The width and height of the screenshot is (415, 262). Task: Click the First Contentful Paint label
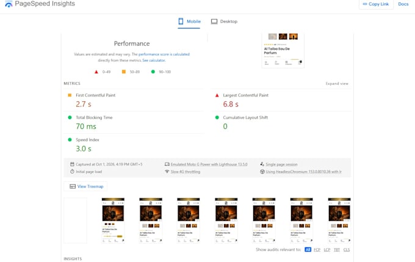click(96, 95)
